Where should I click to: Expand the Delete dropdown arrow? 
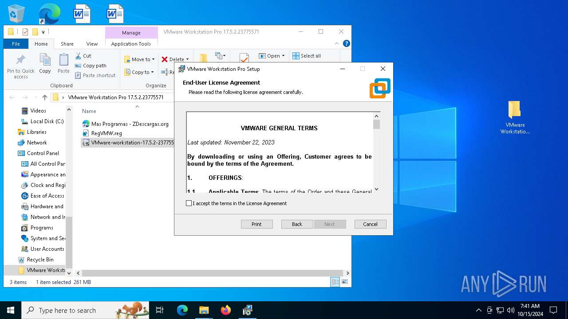tap(187, 59)
